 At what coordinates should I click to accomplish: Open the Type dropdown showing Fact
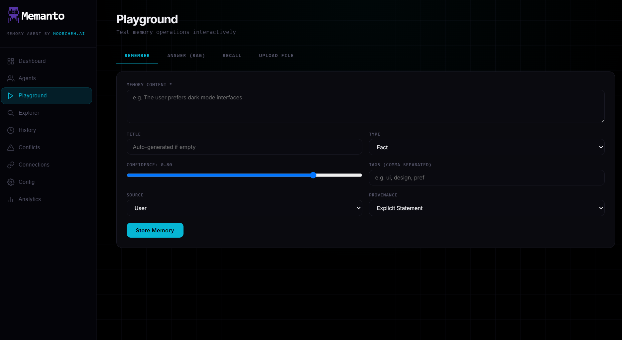pyautogui.click(x=487, y=147)
